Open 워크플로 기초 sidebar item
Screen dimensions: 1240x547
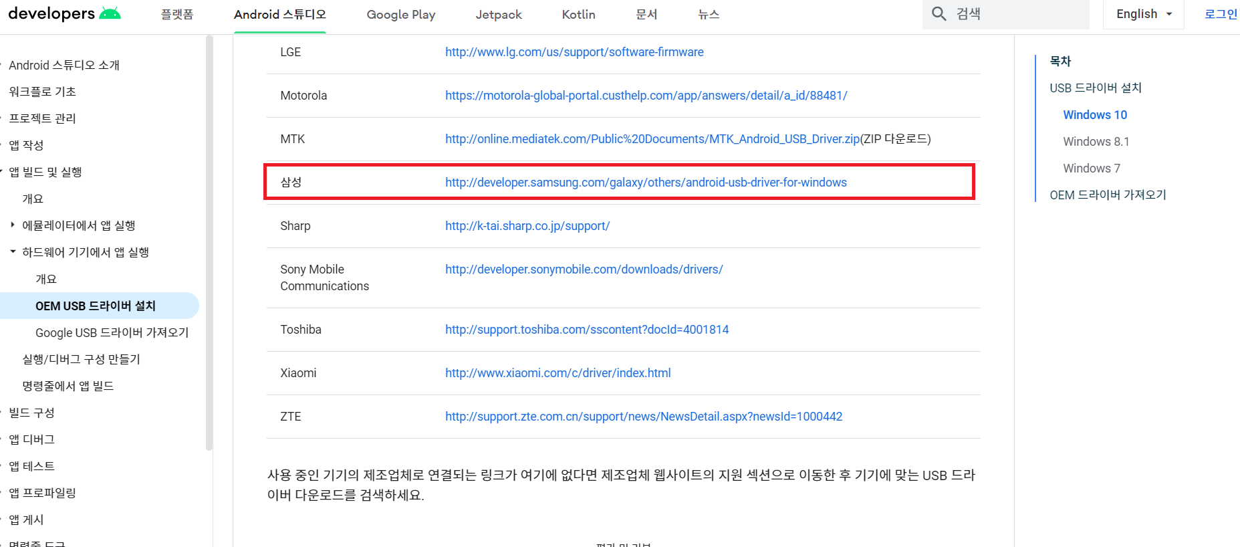pos(42,92)
